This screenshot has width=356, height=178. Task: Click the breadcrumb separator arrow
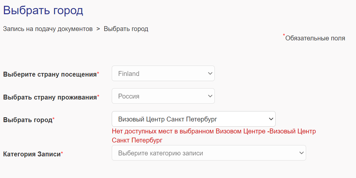pyautogui.click(x=98, y=29)
